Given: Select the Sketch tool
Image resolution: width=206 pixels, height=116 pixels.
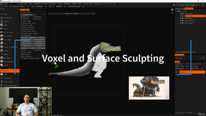Looking at the screenshot, I should point(6,21).
